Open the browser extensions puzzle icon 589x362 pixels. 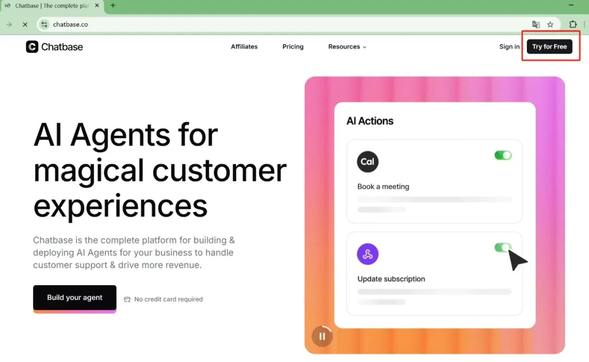point(573,25)
